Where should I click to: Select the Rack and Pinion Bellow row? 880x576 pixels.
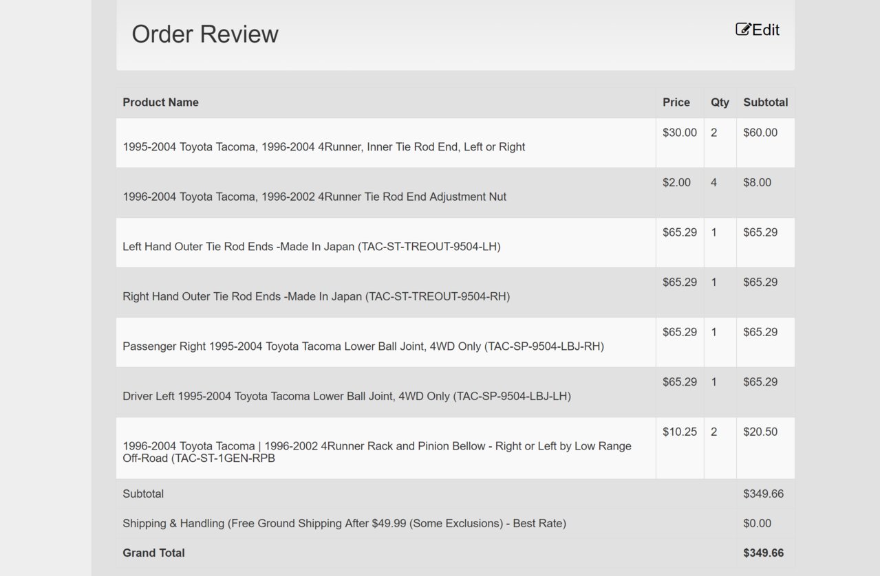[455, 448]
